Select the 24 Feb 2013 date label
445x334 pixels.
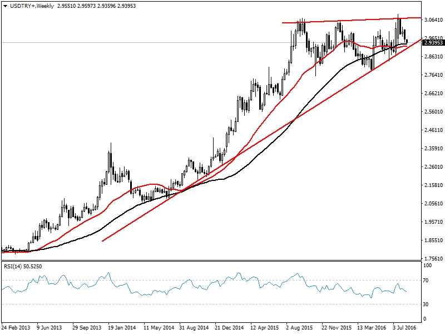click(x=16, y=327)
